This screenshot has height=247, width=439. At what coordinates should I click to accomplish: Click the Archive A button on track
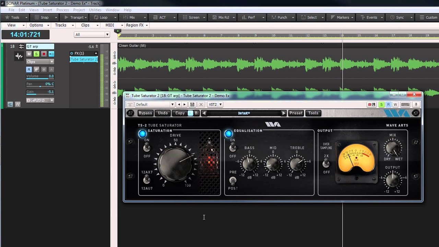click(51, 69)
